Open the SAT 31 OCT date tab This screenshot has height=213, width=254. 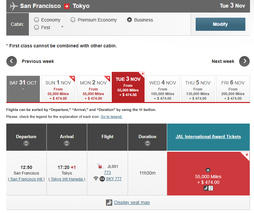(x=23, y=89)
